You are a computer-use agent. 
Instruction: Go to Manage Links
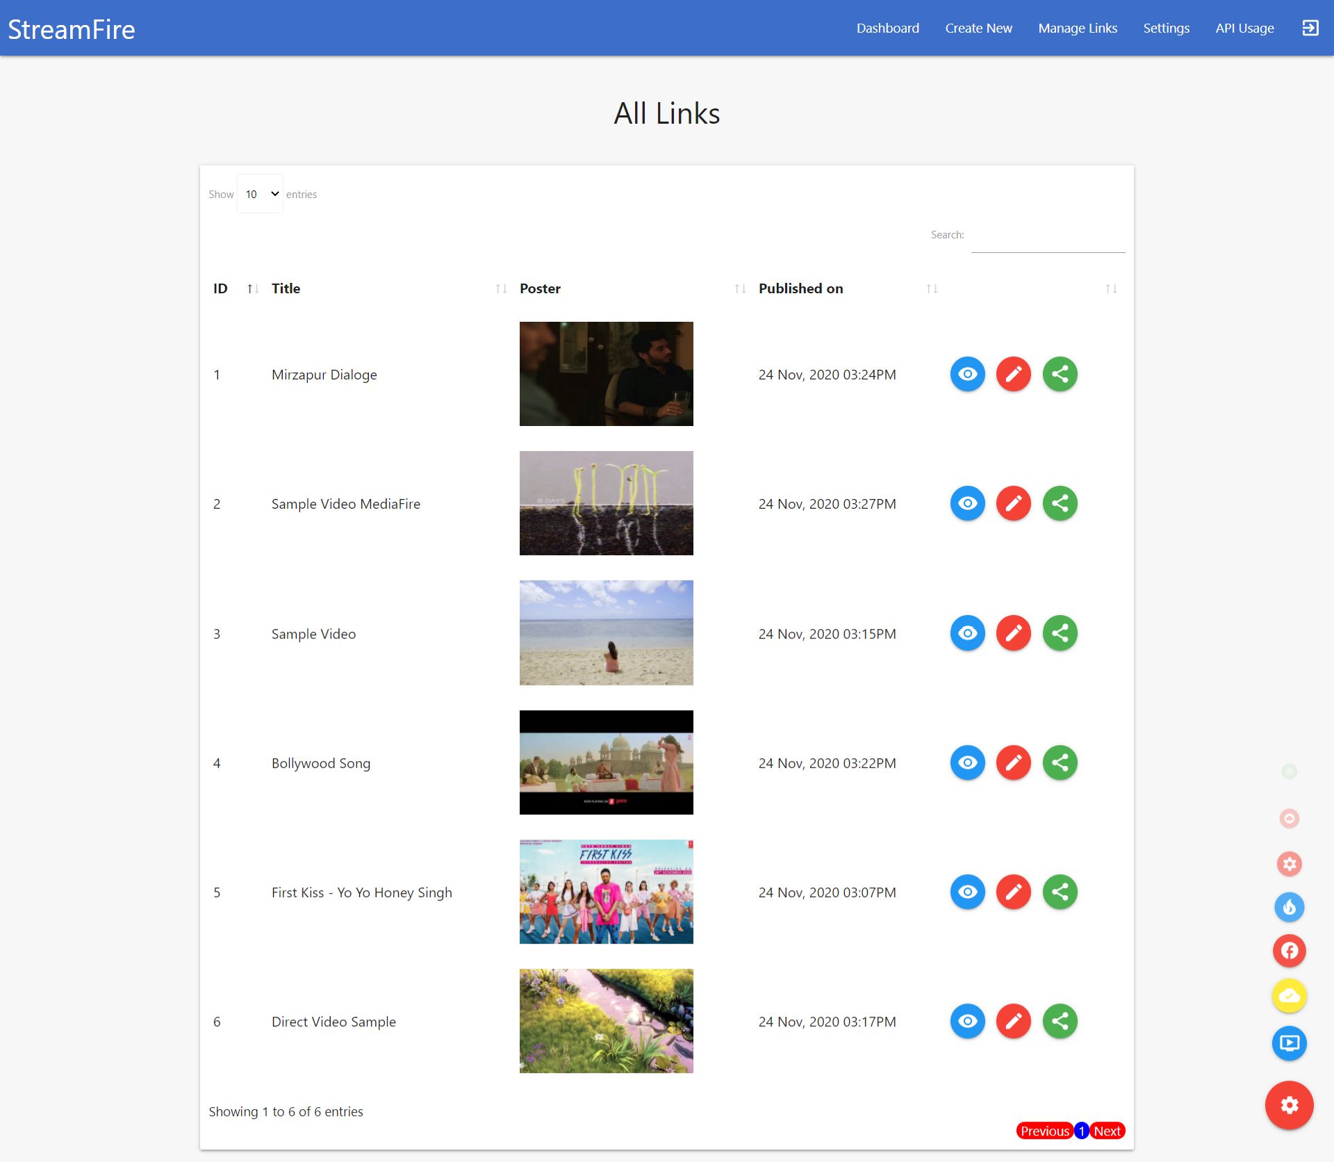pos(1078,28)
